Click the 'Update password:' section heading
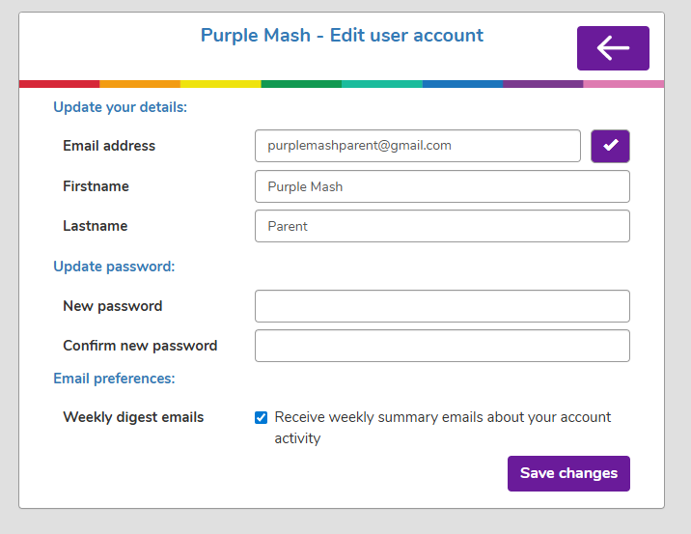 114,266
